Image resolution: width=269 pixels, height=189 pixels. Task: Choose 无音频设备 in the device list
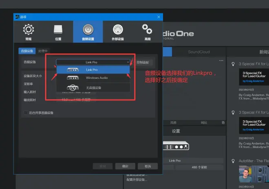click(x=93, y=88)
